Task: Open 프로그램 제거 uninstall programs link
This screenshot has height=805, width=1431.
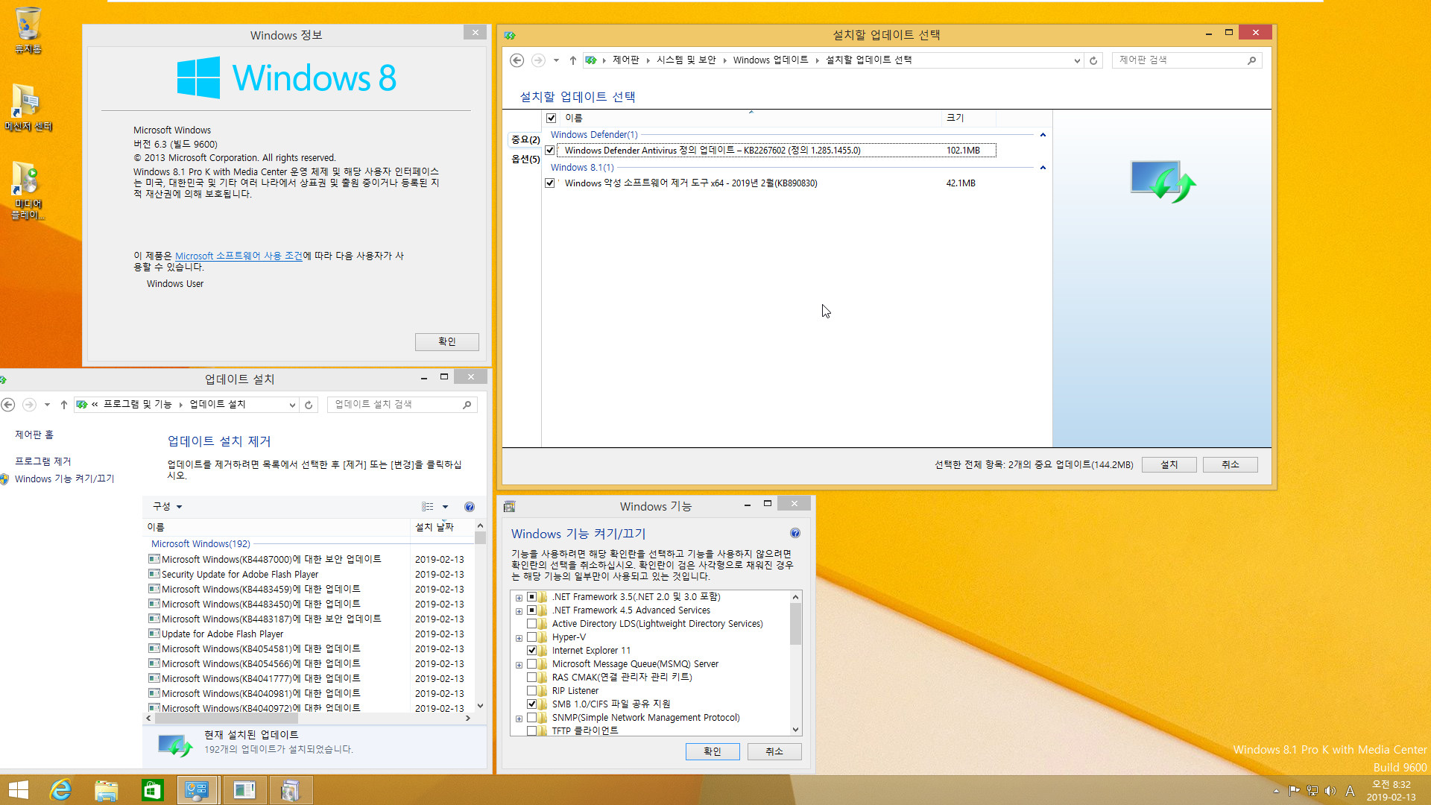Action: [43, 461]
